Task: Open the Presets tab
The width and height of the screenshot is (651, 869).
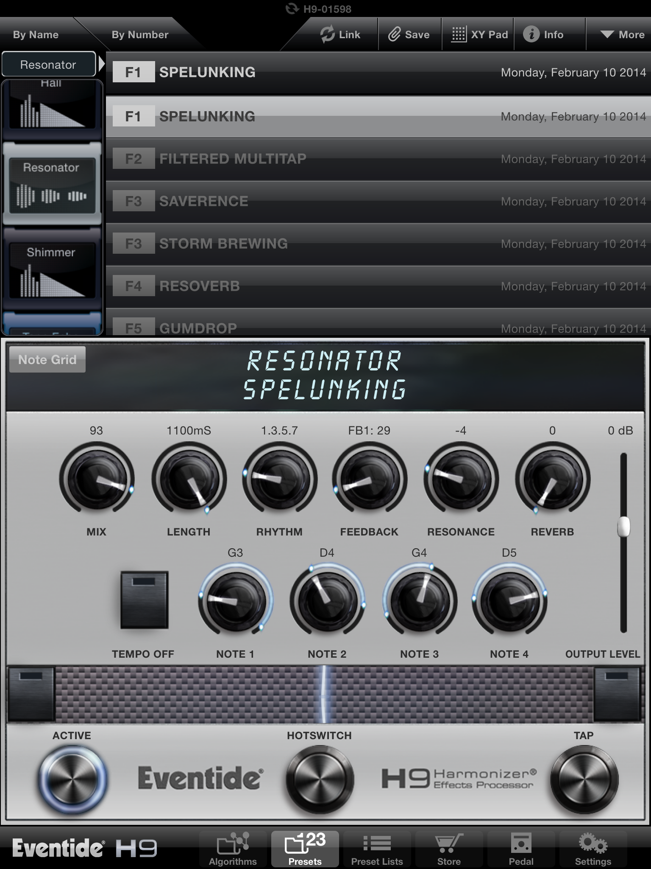Action: coord(305,849)
